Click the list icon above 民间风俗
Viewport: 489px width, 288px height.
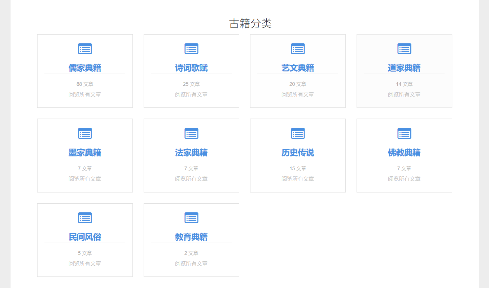[x=85, y=218]
